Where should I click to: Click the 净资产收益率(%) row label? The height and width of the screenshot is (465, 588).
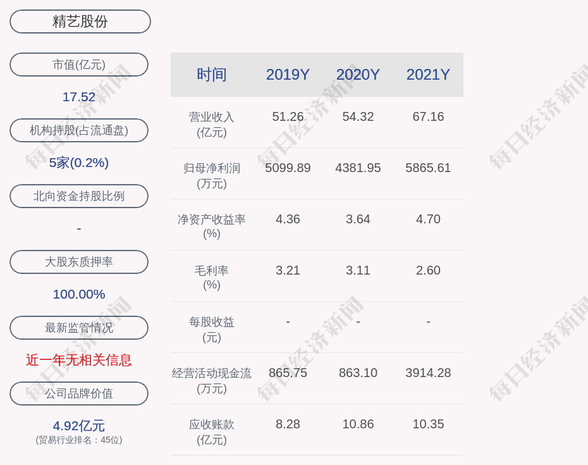(212, 226)
